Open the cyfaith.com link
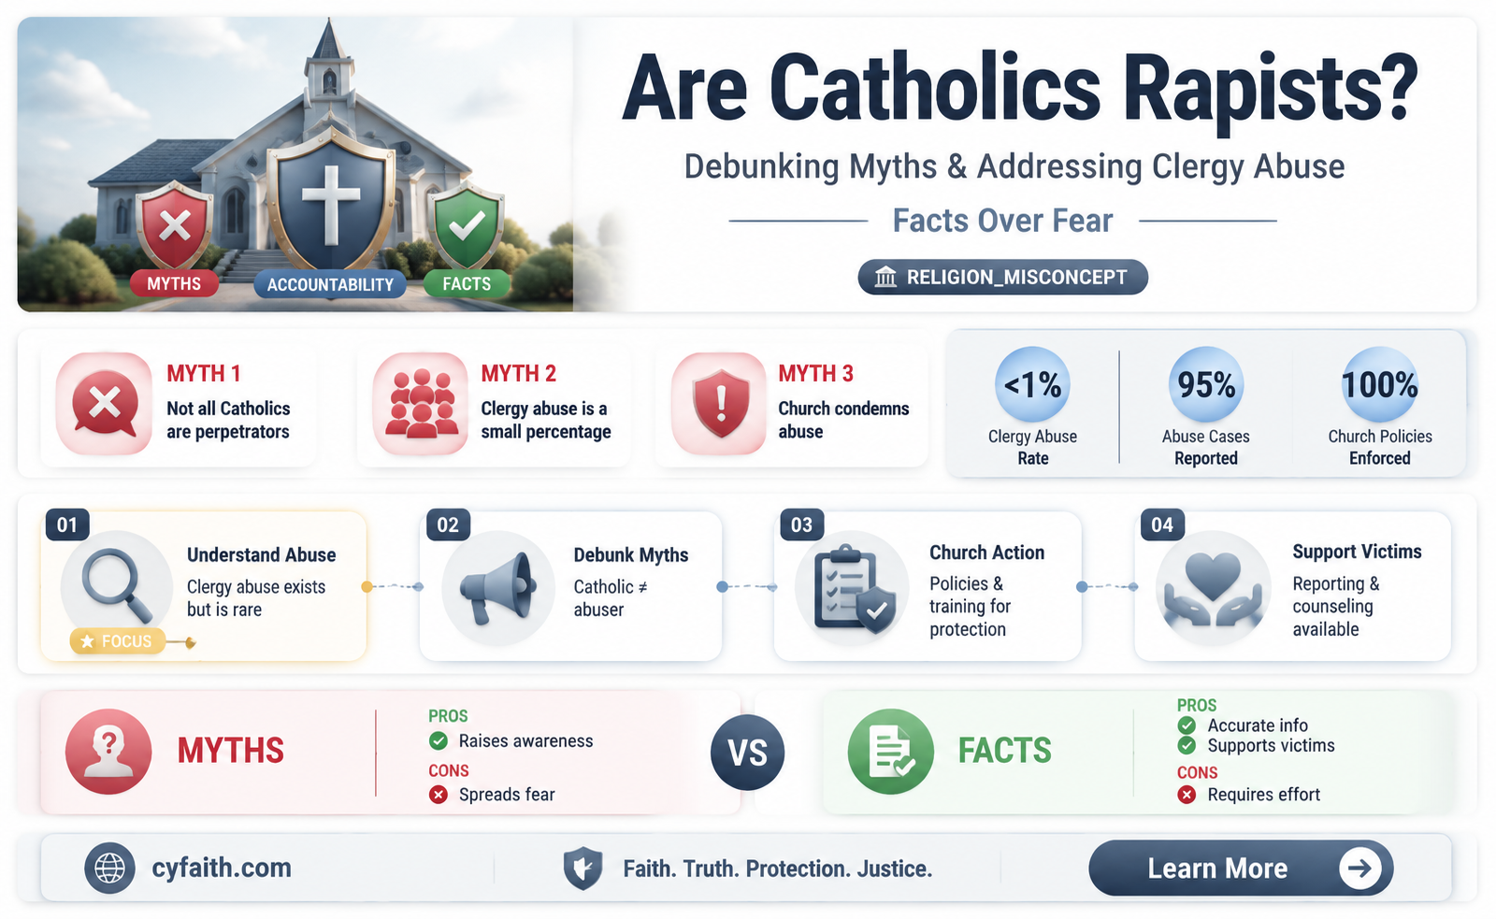Image resolution: width=1496 pixels, height=919 pixels. (x=222, y=868)
